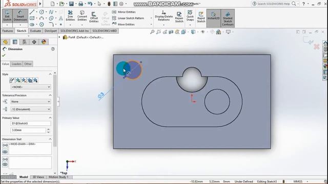Click the 3.00mm value field
Screen dimensions: 328x184
point(28,130)
